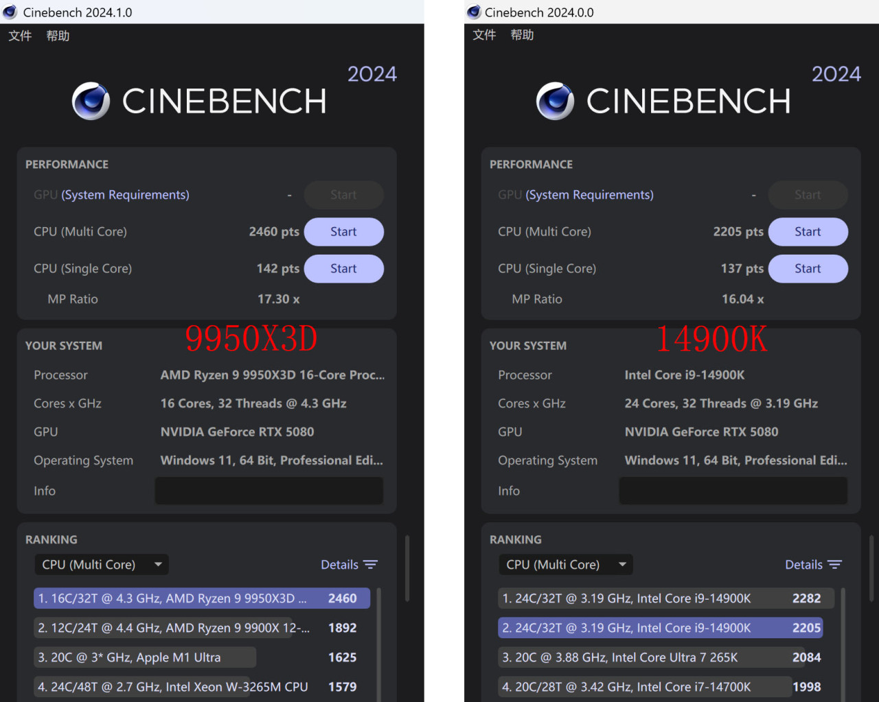The image size is (879, 702).
Task: Click the ranking list scrollbar in Cinebench 2024.1.0
Action: (x=379, y=644)
